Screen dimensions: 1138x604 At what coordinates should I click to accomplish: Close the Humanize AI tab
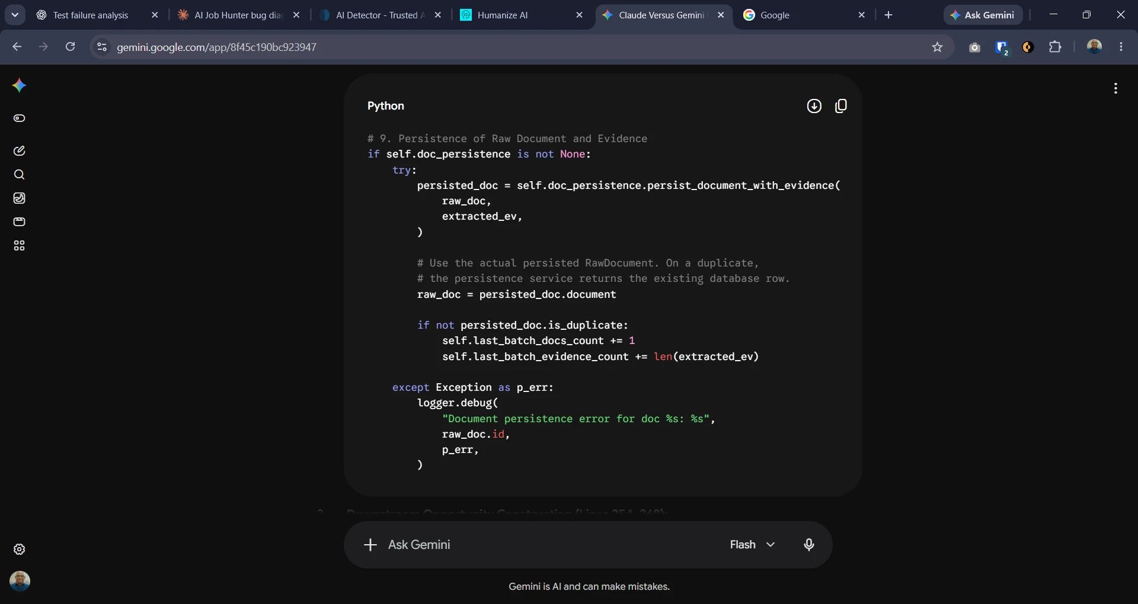coord(580,15)
